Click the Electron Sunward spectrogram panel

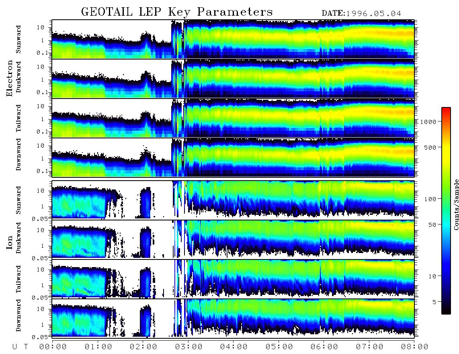[233, 39]
